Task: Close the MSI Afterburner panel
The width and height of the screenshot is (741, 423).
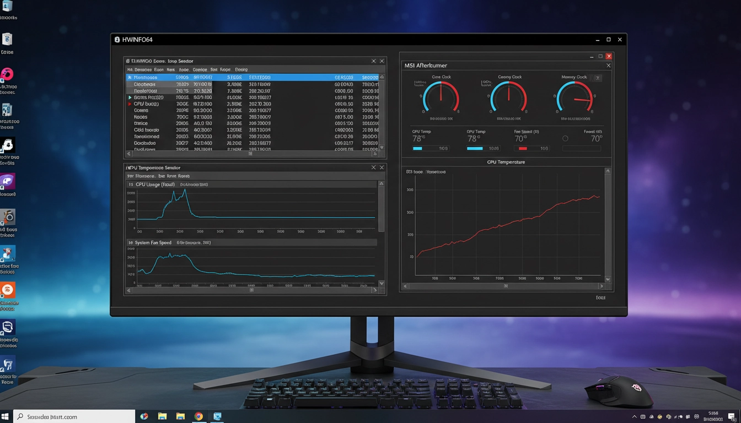Action: tap(609, 66)
